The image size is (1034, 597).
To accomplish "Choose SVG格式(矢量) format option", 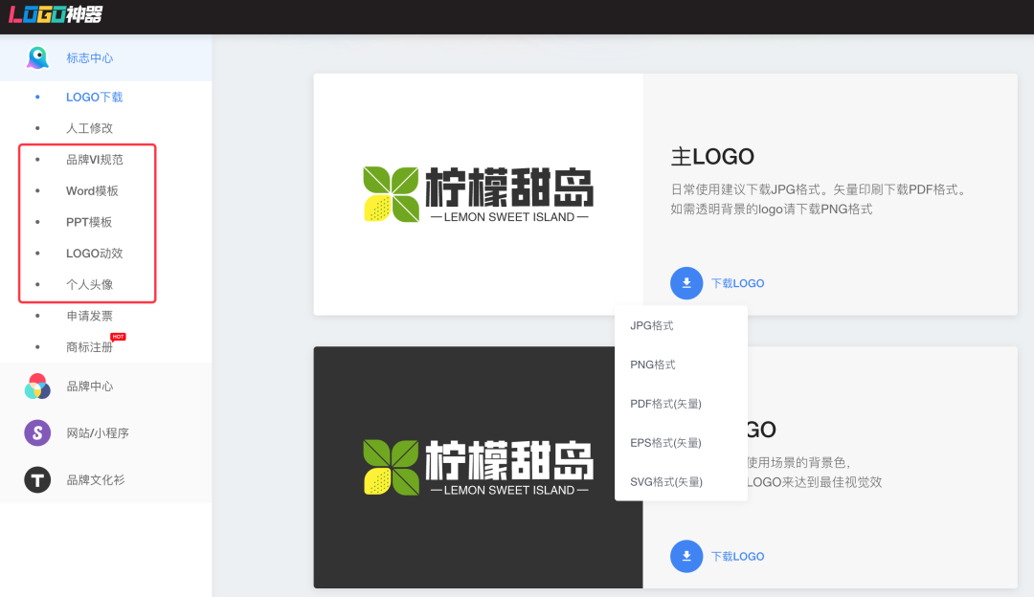I will [666, 482].
